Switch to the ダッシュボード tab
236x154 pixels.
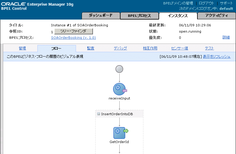[x=101, y=16]
